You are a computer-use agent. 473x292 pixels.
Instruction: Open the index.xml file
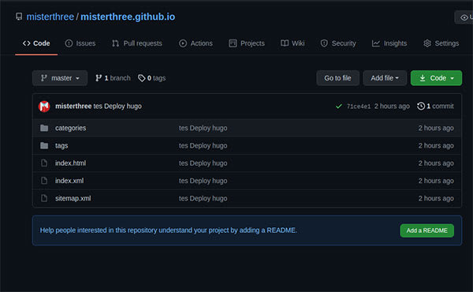point(69,181)
